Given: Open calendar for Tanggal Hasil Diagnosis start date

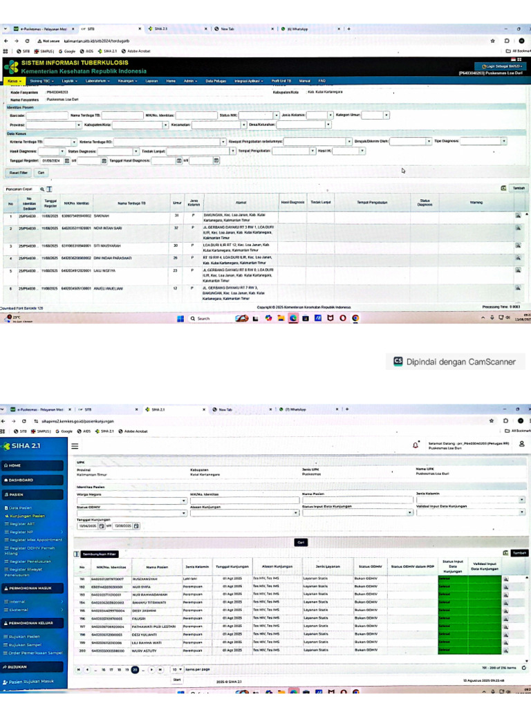Looking at the screenshot, I should coord(179,160).
